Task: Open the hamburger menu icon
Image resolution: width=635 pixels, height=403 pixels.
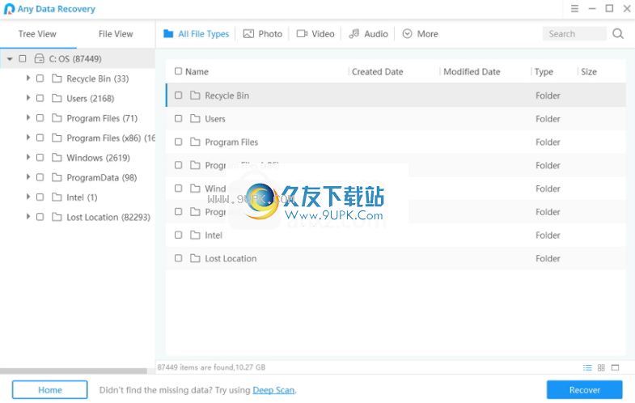Action: tap(574, 9)
